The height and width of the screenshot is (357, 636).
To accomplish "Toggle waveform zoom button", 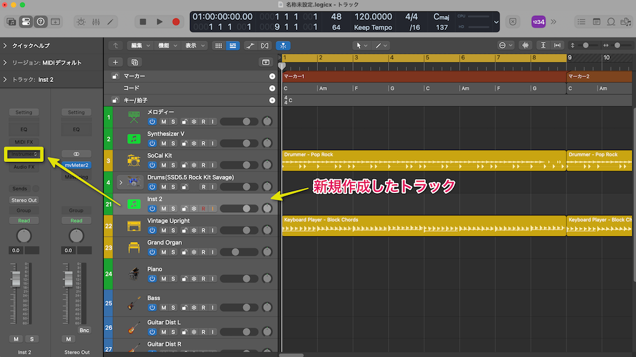I will click(x=525, y=45).
